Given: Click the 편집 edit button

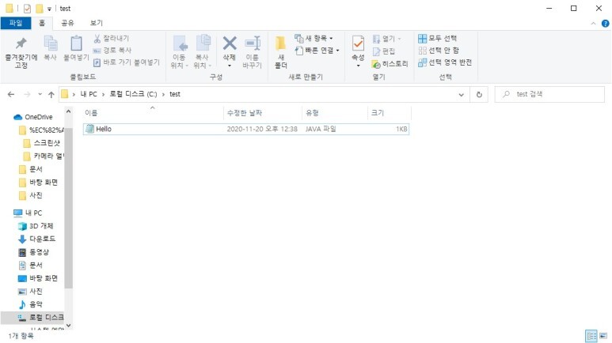Looking at the screenshot, I should (x=384, y=51).
